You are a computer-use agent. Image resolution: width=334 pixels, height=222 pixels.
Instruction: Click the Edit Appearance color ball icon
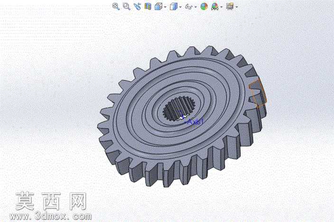pyautogui.click(x=204, y=6)
